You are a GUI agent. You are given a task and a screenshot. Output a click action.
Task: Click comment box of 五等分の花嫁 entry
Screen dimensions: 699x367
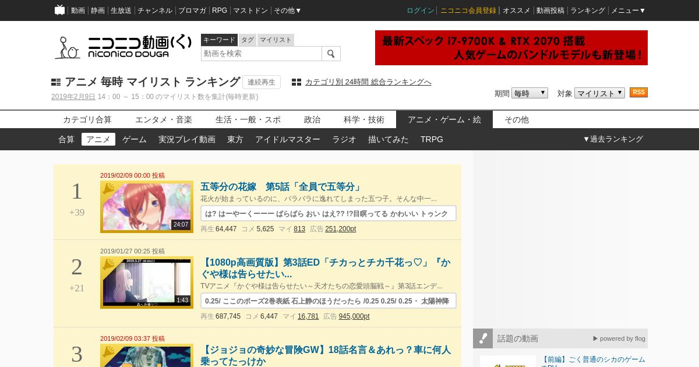329,213
